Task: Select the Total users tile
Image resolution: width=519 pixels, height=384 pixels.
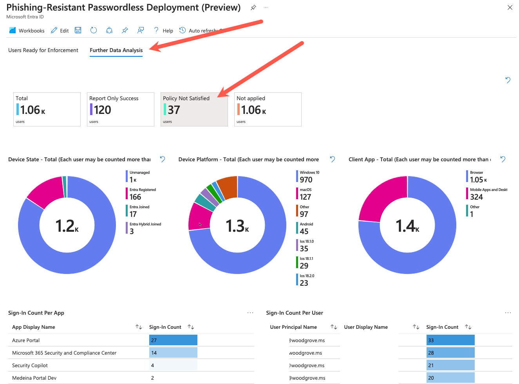Action: (x=47, y=109)
